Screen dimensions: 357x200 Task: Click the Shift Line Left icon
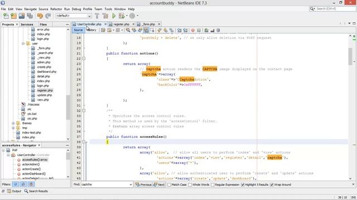[180, 30]
